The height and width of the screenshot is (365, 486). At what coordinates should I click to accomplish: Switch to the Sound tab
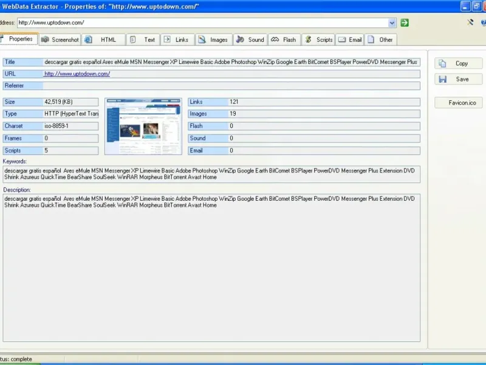point(250,40)
